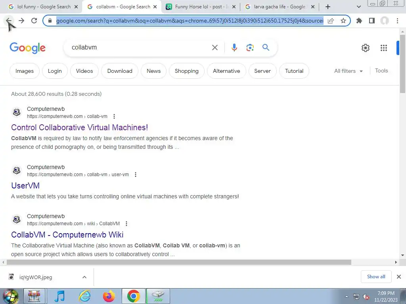Switch to the larva gacha life tab

coord(280,7)
